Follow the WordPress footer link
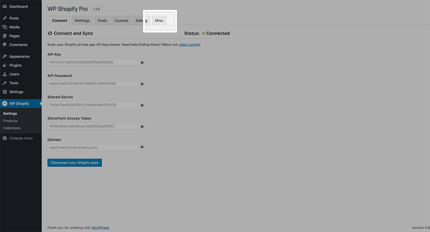Viewport: 430px width, 232px height. 100,228
